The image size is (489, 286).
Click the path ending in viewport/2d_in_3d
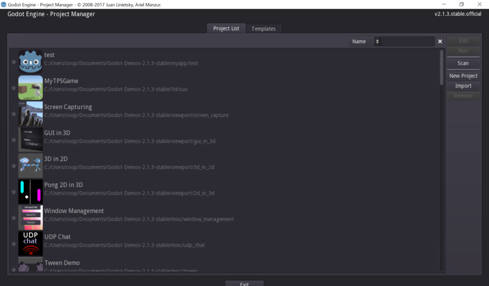tap(129, 193)
